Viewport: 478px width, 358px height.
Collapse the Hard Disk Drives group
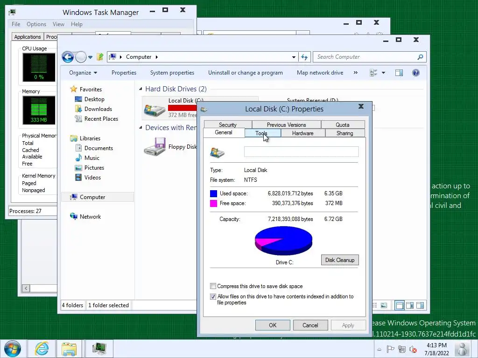coord(141,89)
